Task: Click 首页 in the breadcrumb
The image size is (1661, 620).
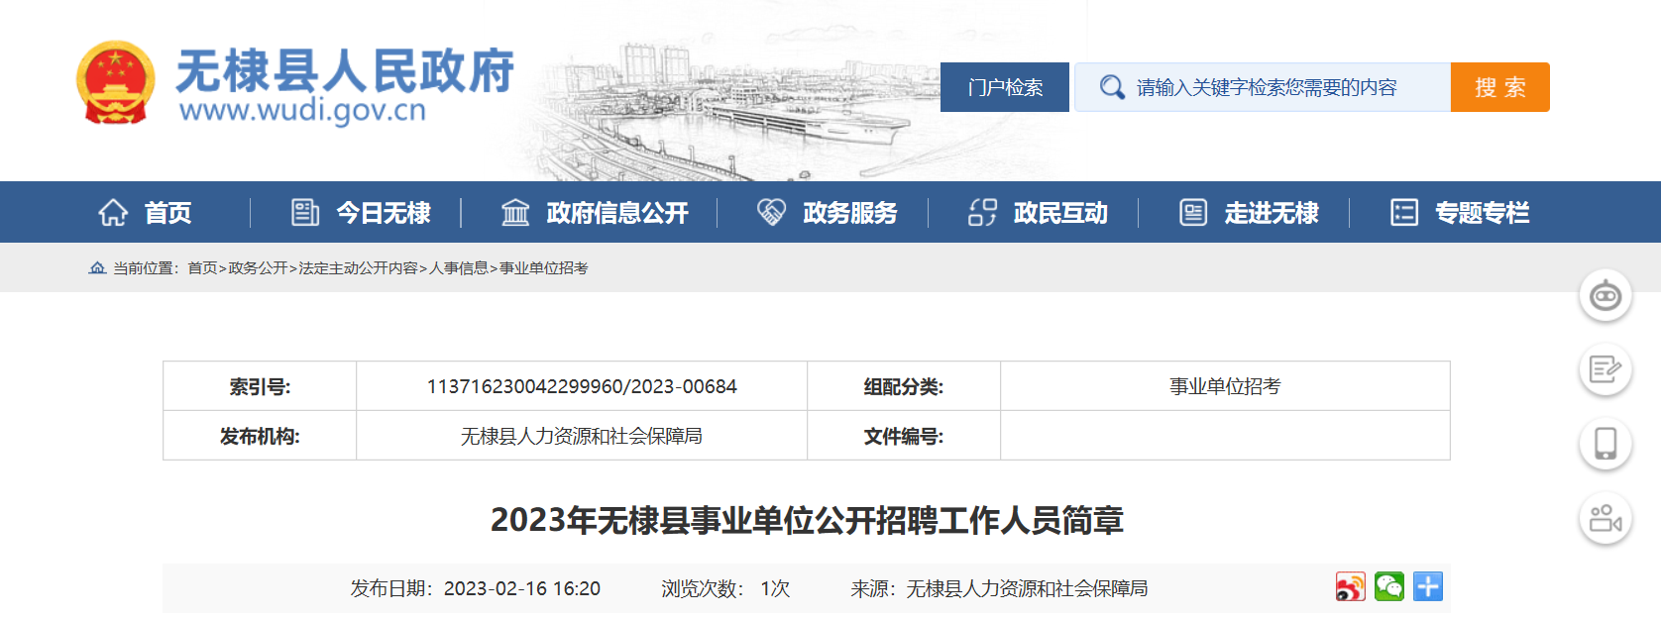Action: click(202, 268)
